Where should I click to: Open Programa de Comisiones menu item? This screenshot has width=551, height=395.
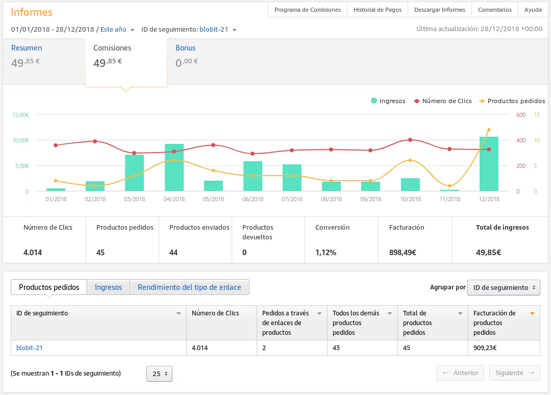(x=307, y=10)
